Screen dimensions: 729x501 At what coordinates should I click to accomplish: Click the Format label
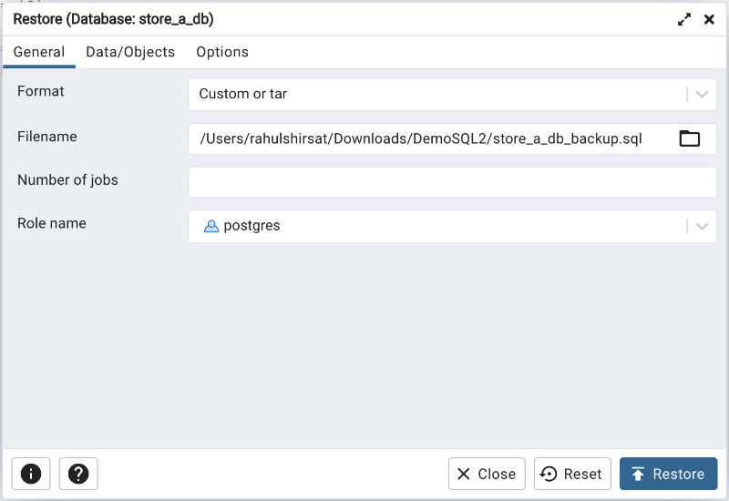[x=40, y=91]
